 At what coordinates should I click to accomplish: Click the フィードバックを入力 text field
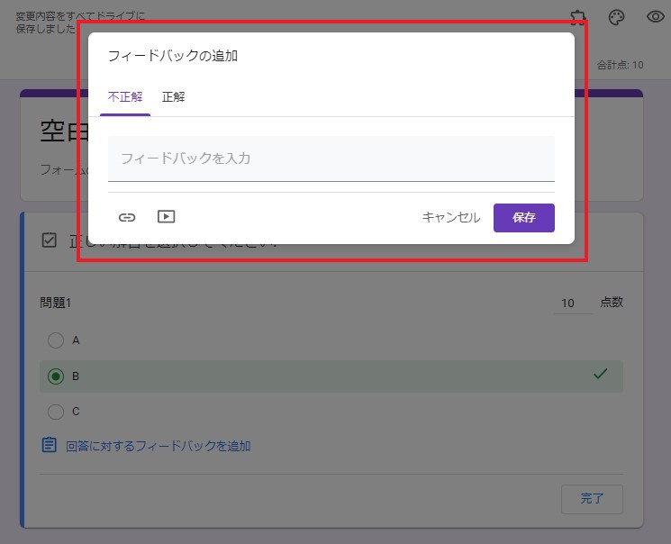(331, 159)
